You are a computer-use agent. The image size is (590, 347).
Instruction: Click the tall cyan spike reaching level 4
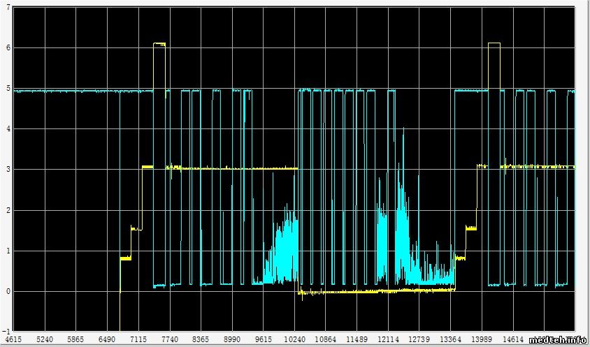403,133
